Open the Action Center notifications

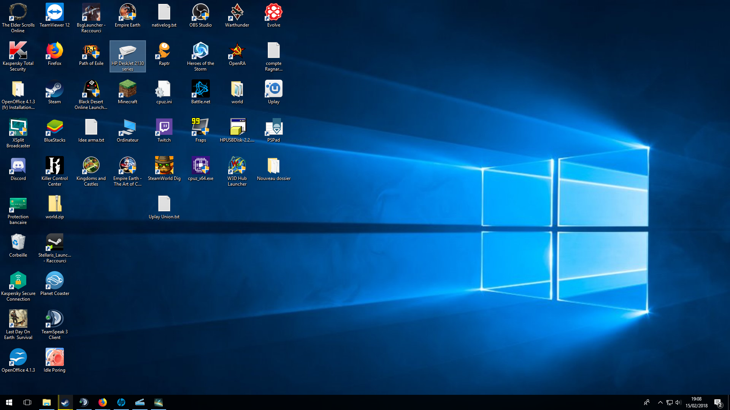click(718, 402)
